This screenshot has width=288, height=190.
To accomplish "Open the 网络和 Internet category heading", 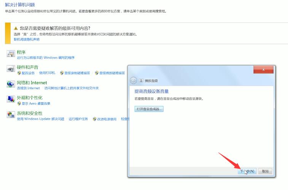I will pos(32,83).
